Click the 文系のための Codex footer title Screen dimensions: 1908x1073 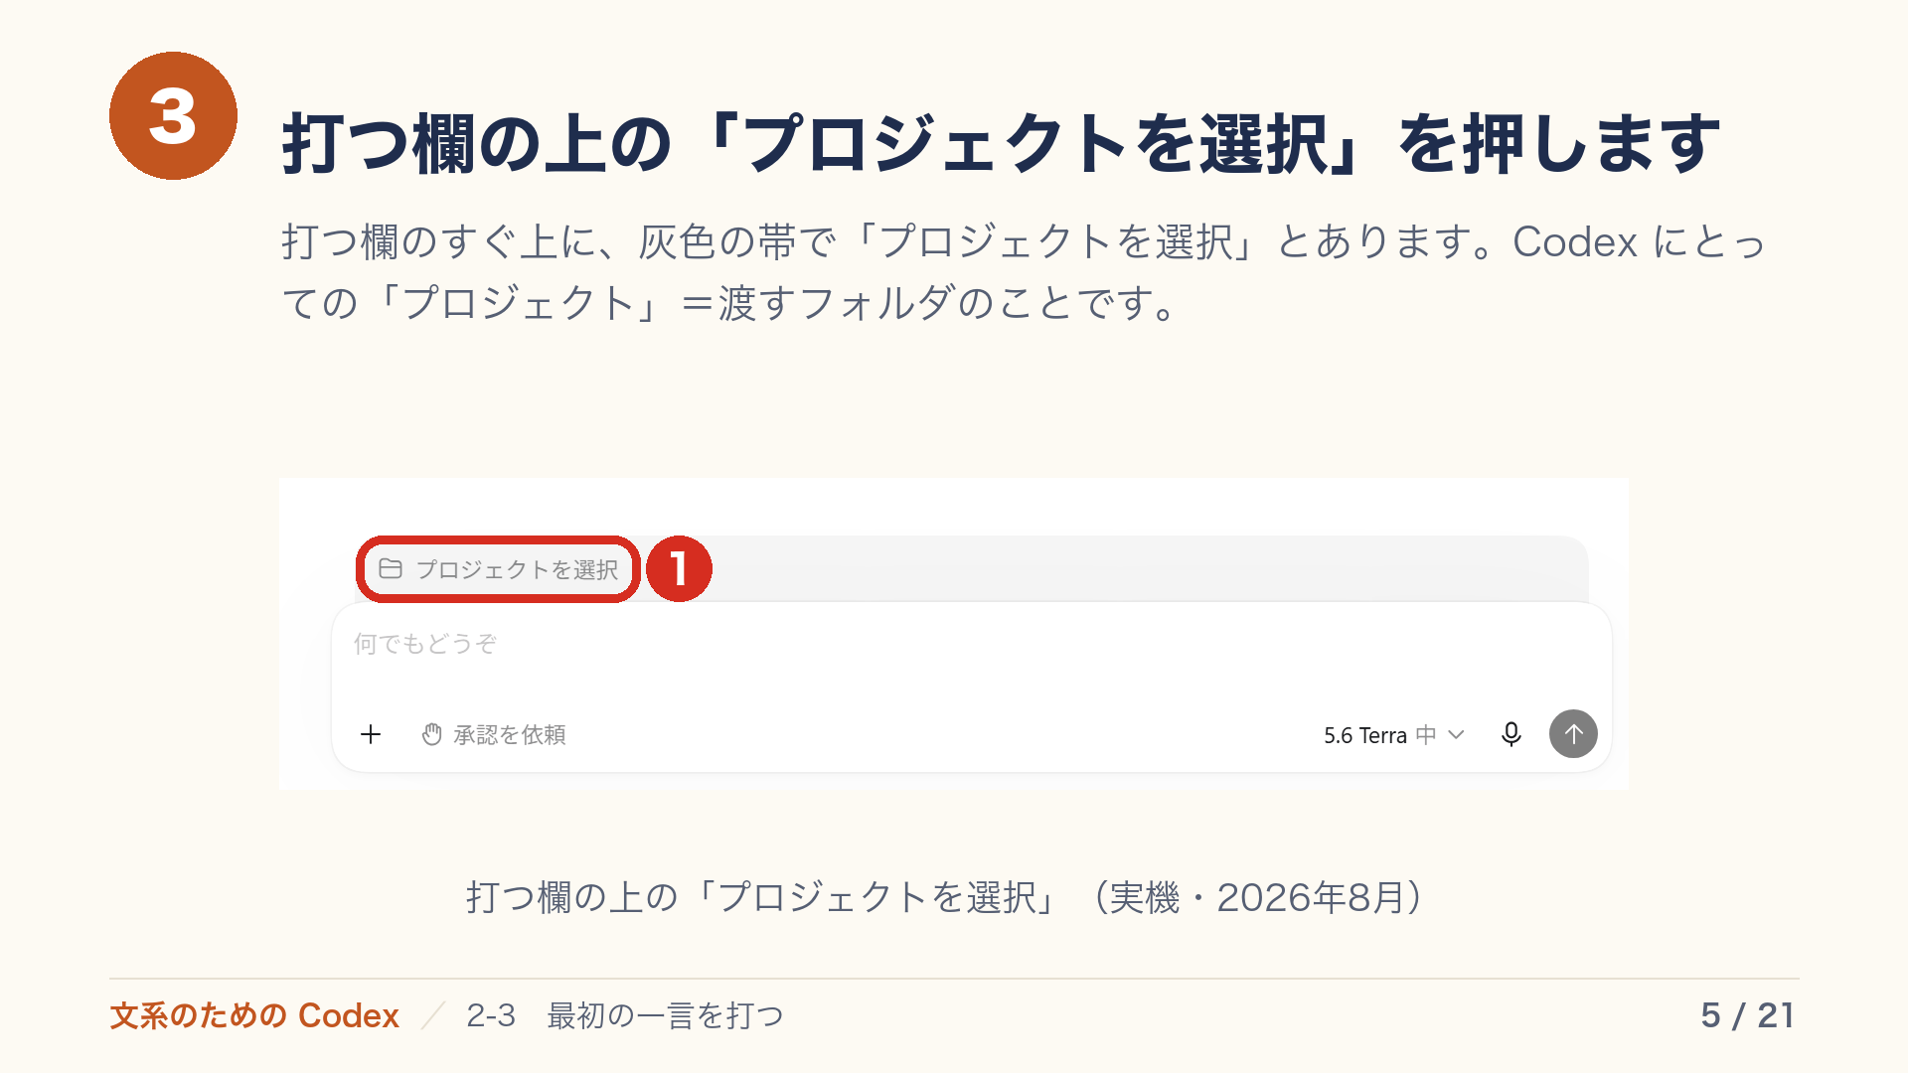[x=254, y=1015]
